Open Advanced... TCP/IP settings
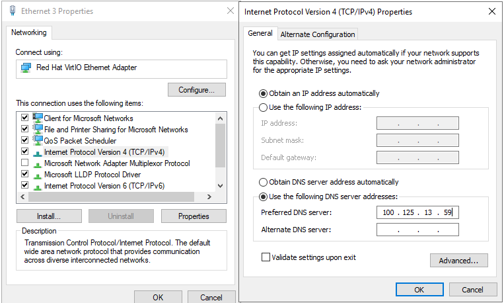The height and width of the screenshot is (303, 504). tap(458, 261)
